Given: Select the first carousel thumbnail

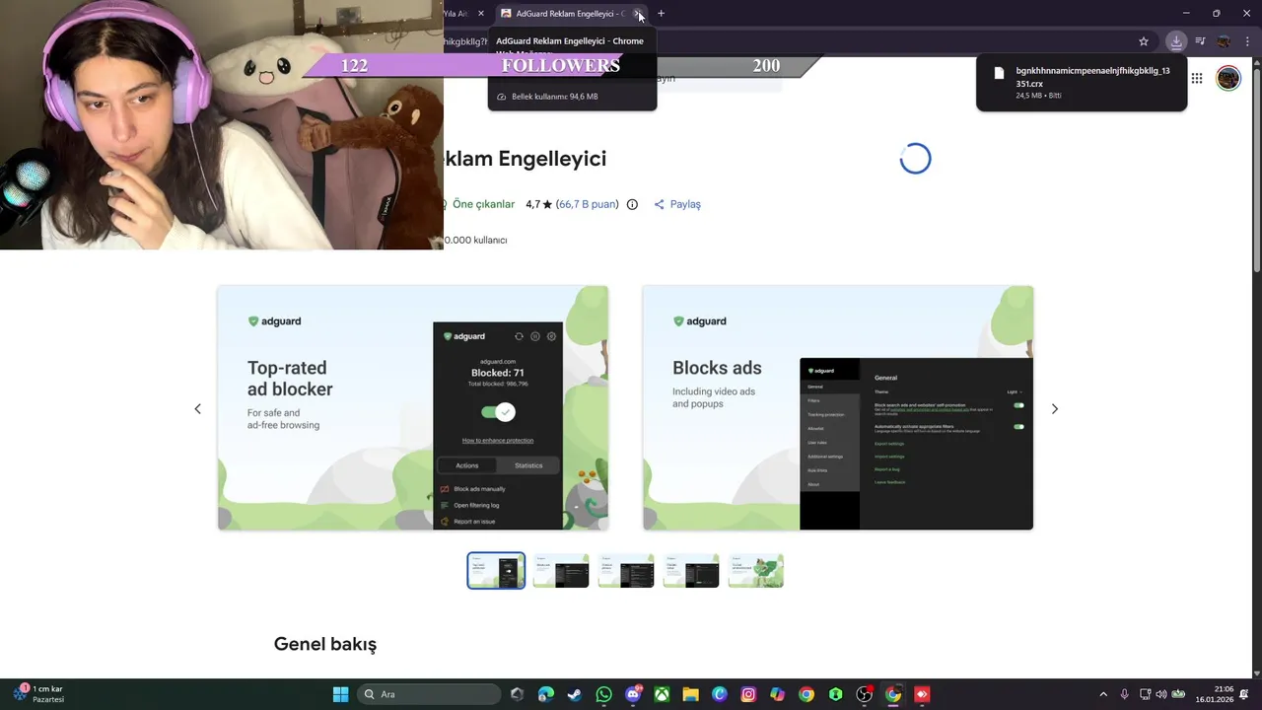Looking at the screenshot, I should (x=496, y=571).
